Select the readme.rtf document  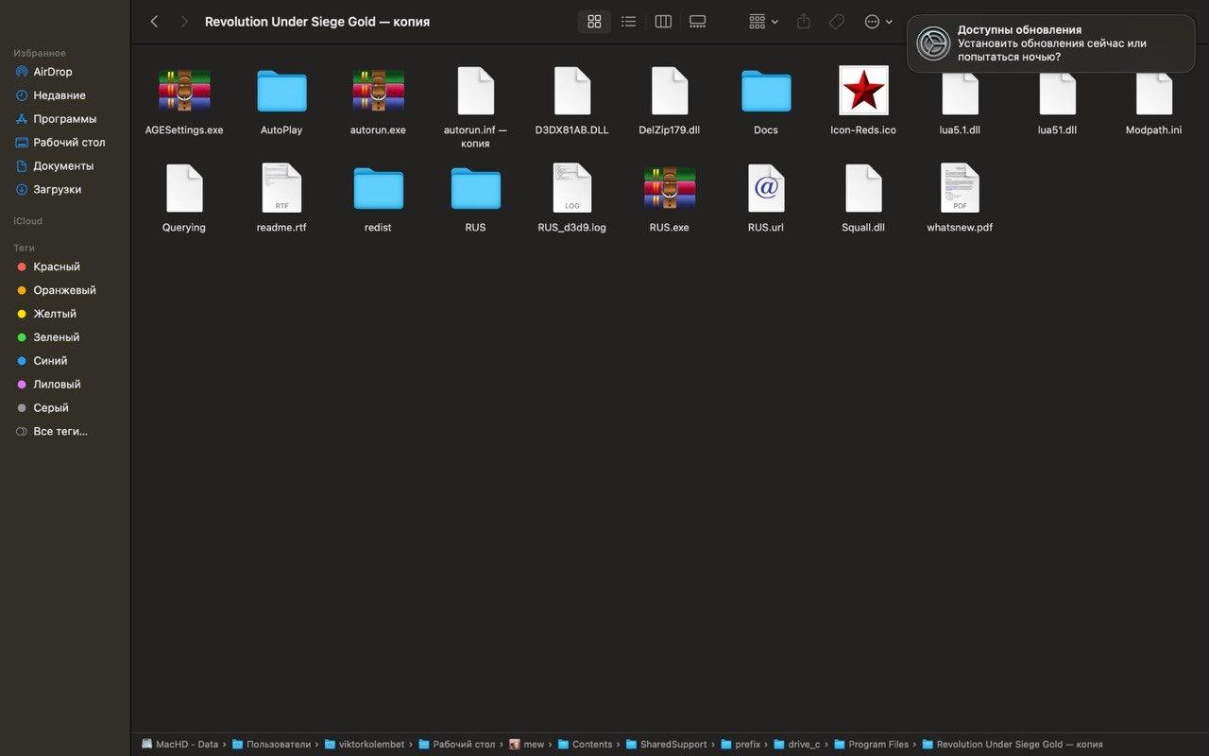(281, 188)
